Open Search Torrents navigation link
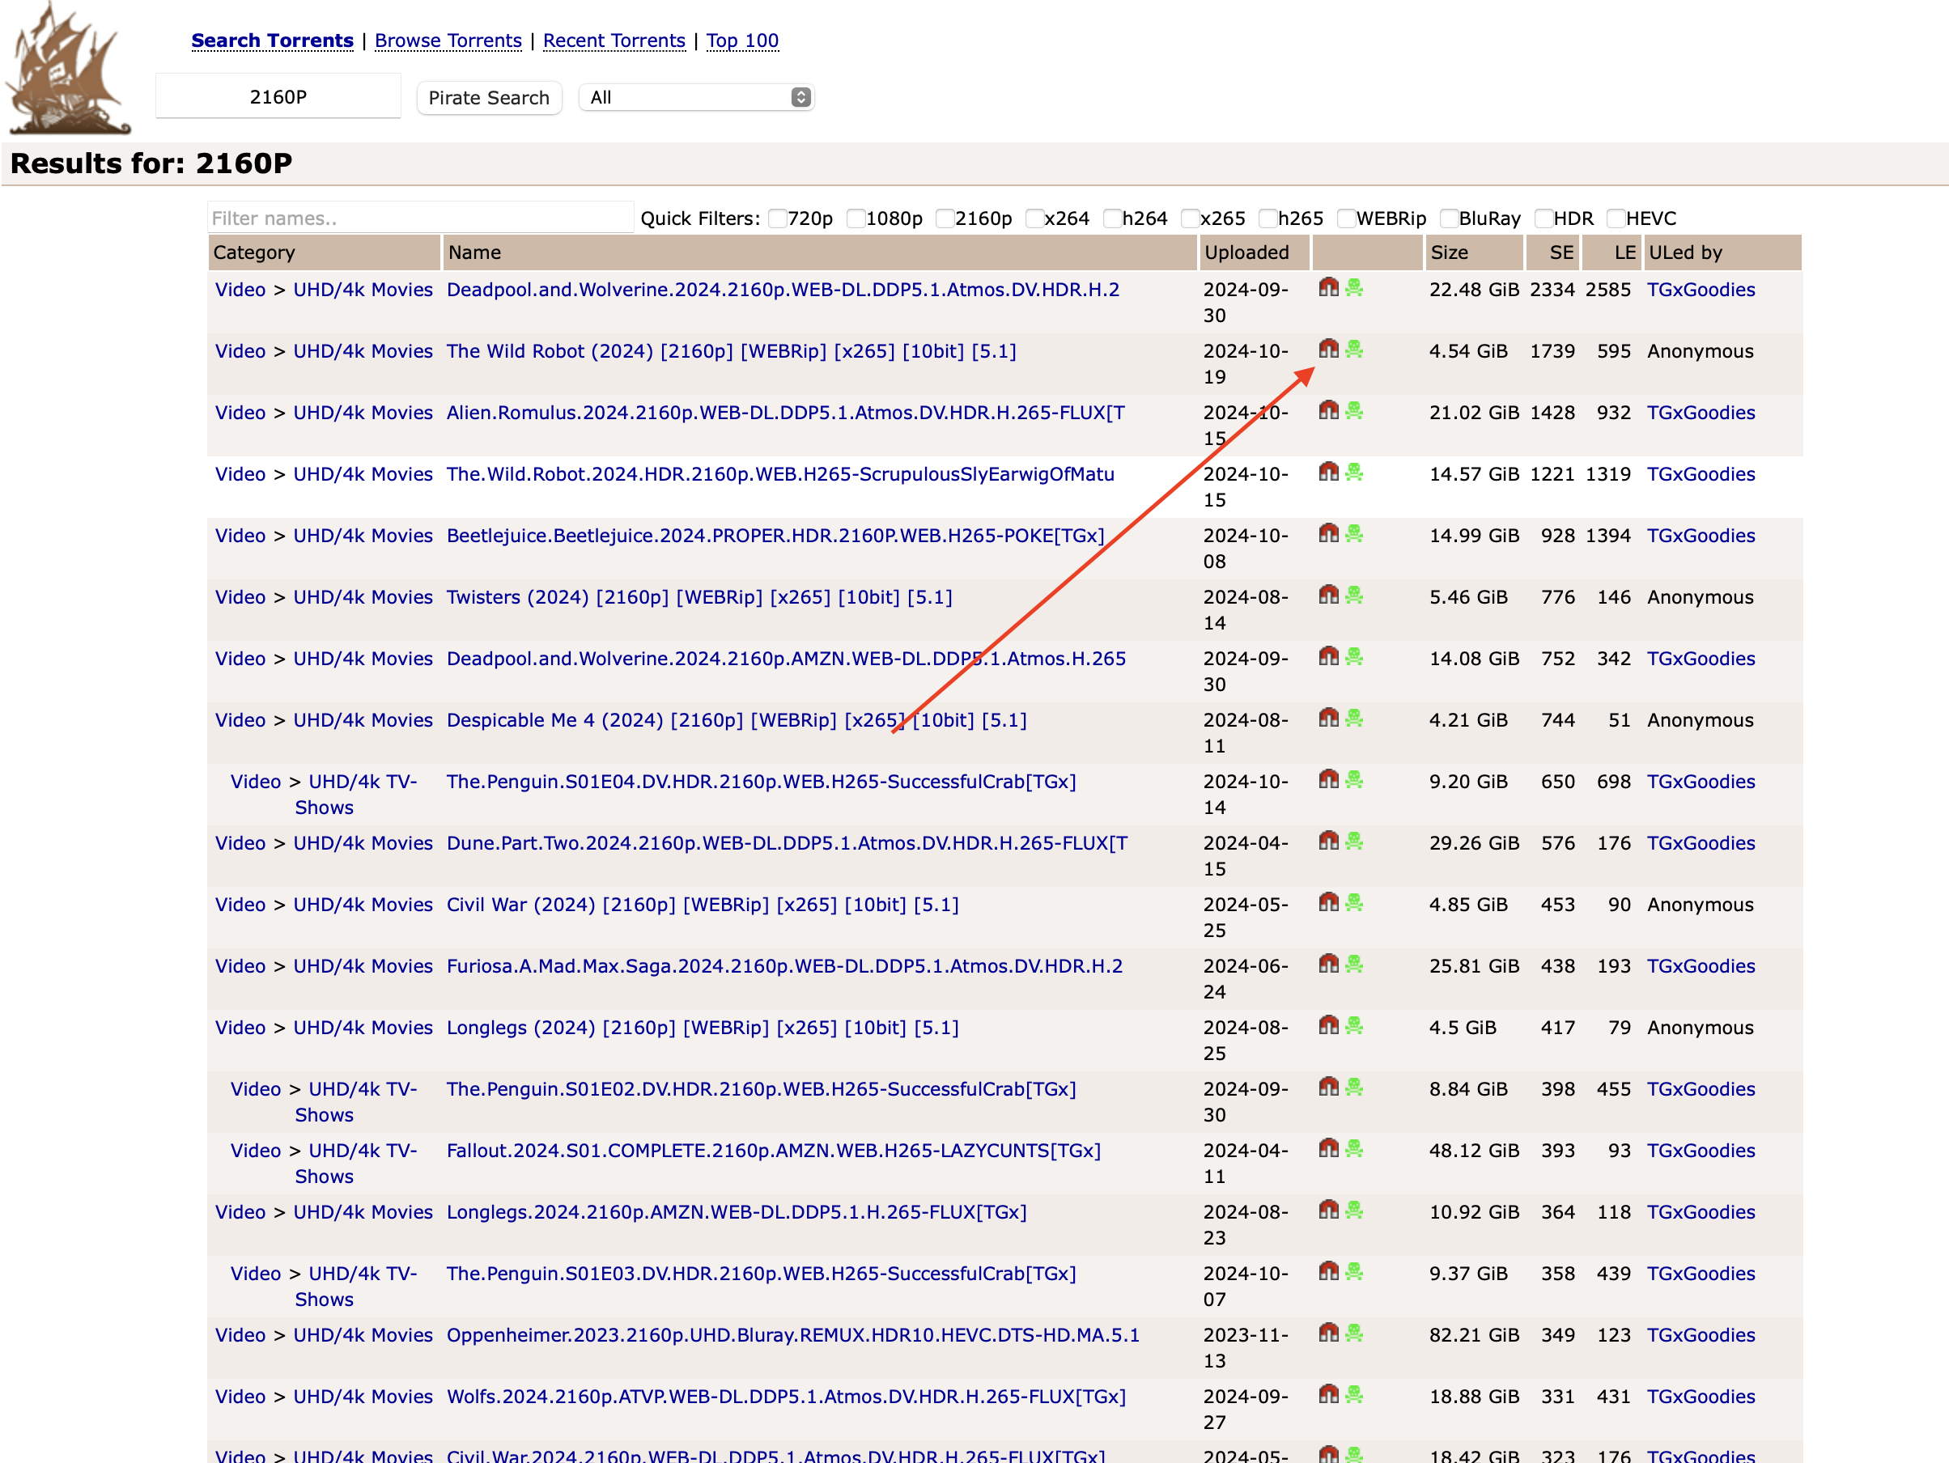The width and height of the screenshot is (1949, 1463). (272, 40)
